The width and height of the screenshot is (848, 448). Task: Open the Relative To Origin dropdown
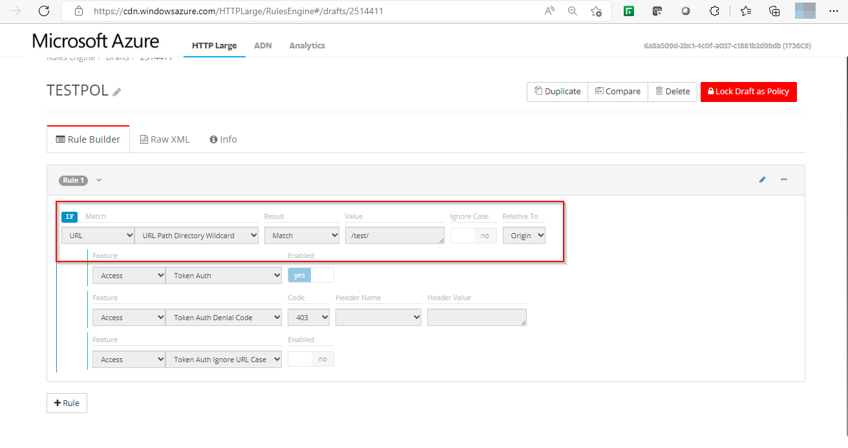click(524, 236)
